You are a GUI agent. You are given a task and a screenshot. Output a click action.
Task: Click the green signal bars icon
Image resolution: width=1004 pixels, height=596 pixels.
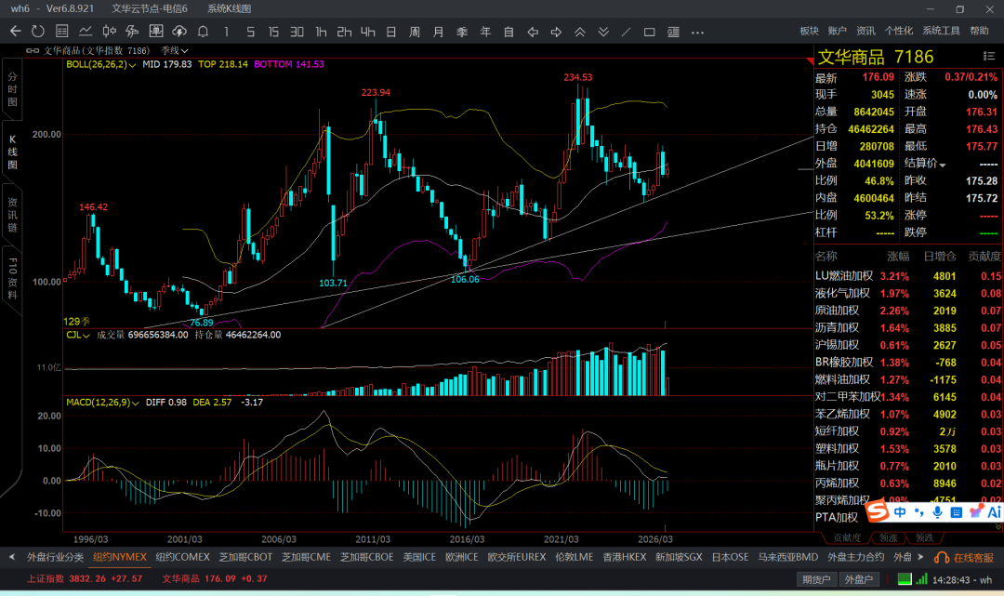pyautogui.click(x=921, y=579)
